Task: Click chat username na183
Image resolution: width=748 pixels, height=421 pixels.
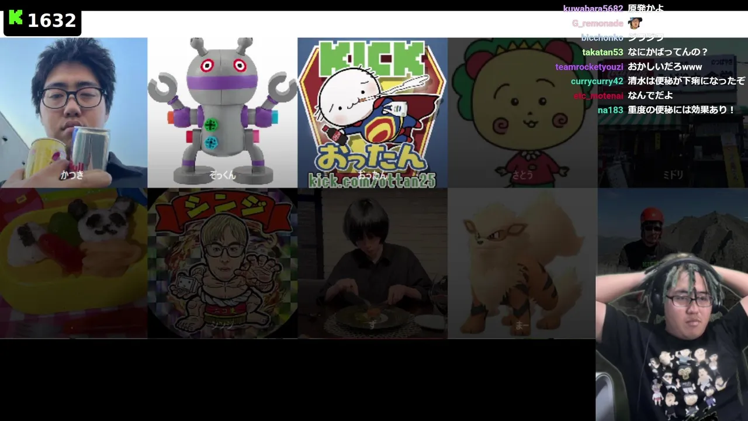Action: pos(611,110)
